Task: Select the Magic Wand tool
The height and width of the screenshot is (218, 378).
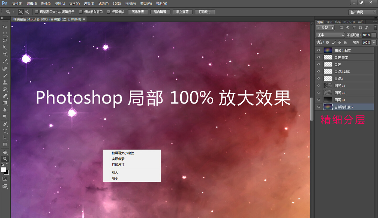Action: pos(5,48)
